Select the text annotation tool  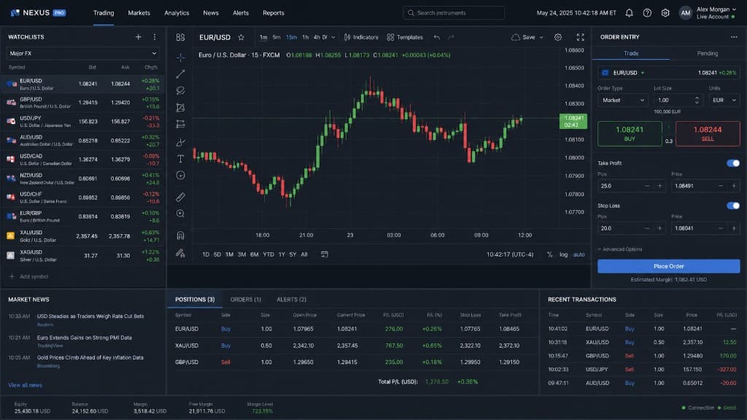click(181, 158)
